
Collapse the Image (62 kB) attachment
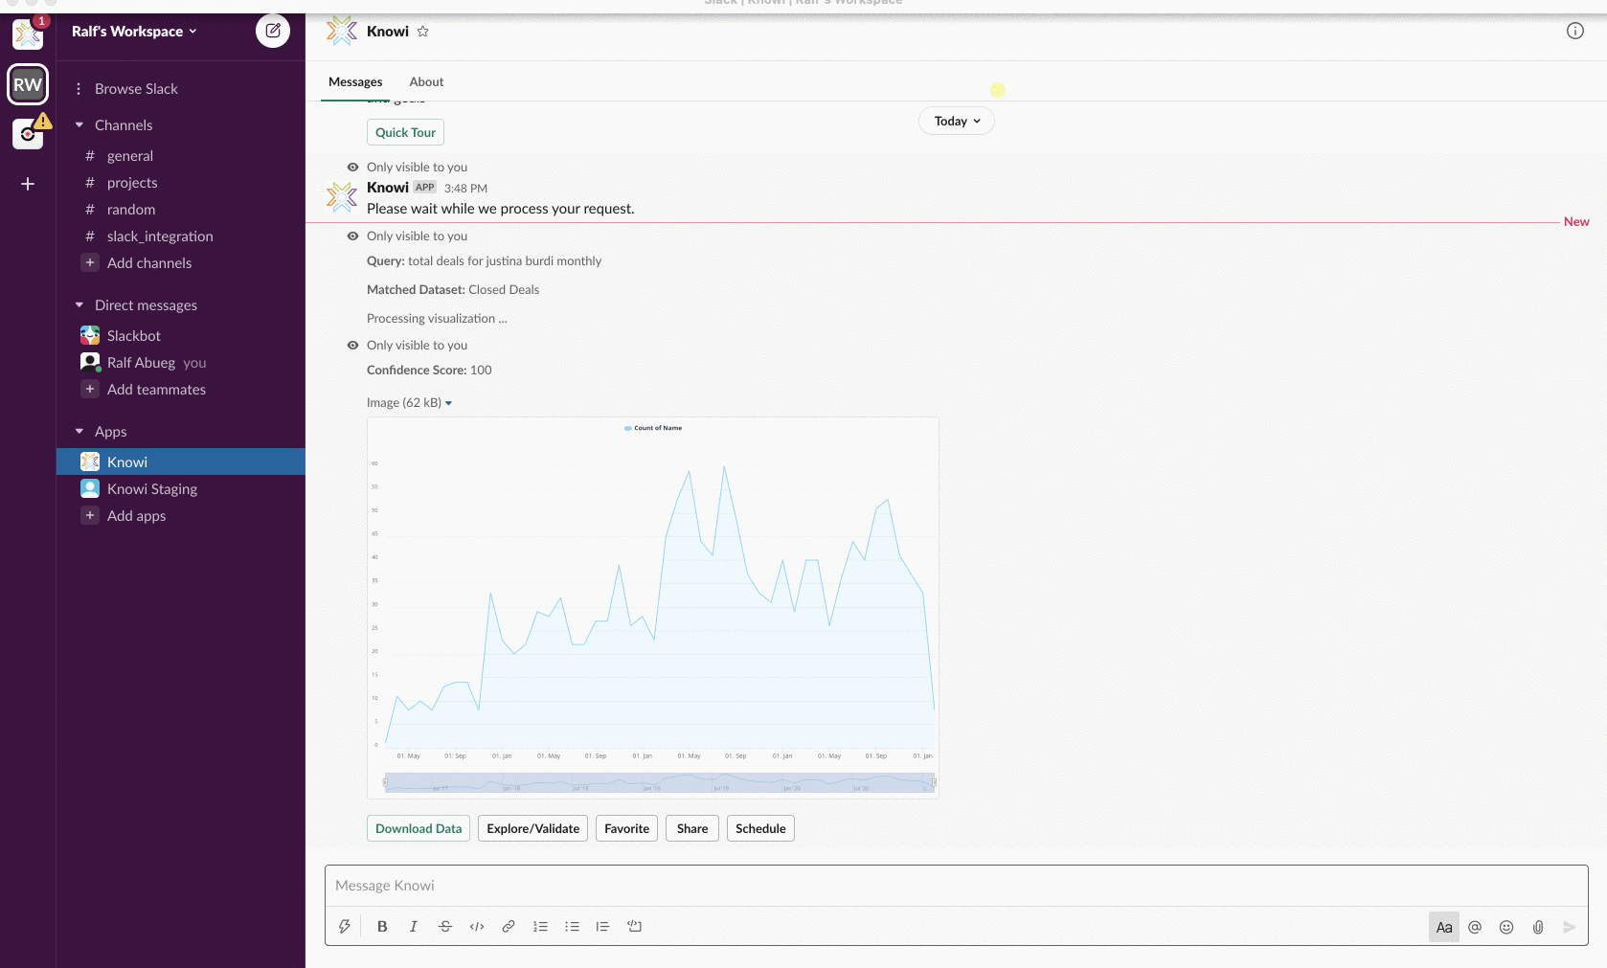[x=448, y=403]
